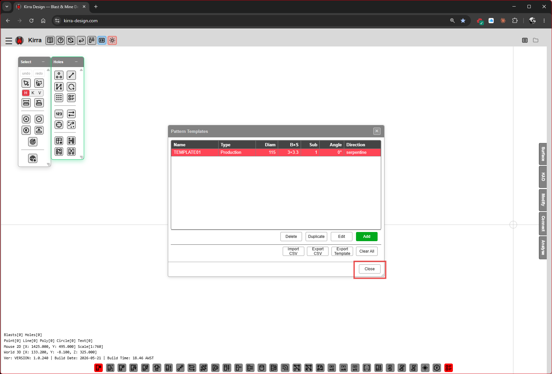Open the KAD side tab

click(543, 177)
